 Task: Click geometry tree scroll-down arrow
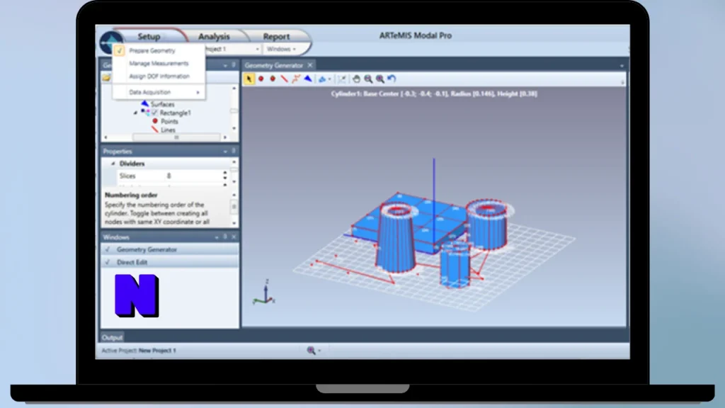click(x=234, y=129)
